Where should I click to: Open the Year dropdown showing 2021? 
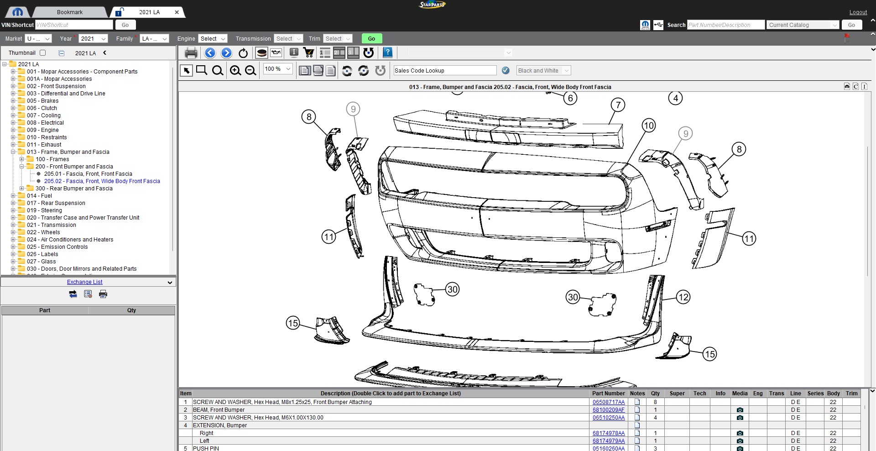93,39
